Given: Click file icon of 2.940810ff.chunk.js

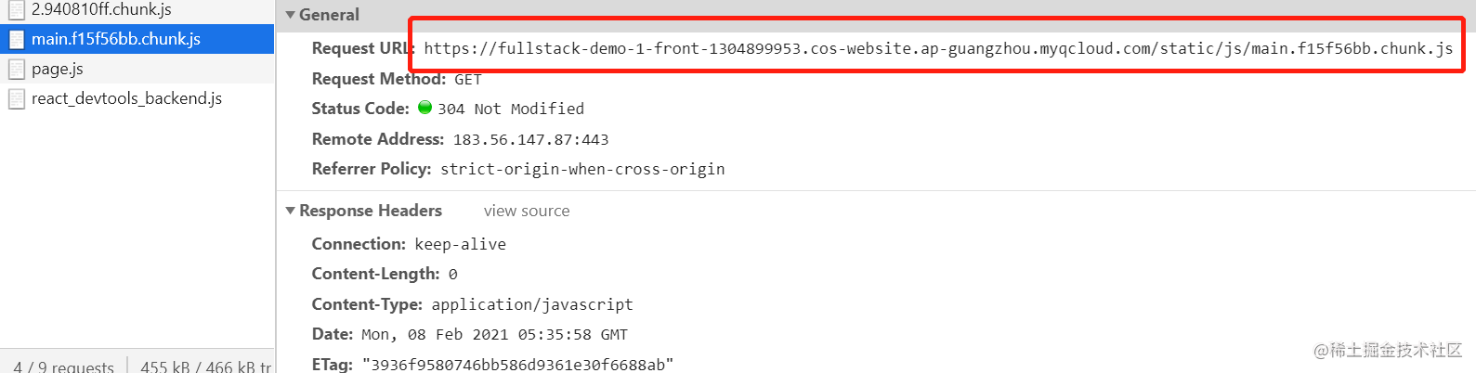Looking at the screenshot, I should 16,9.
